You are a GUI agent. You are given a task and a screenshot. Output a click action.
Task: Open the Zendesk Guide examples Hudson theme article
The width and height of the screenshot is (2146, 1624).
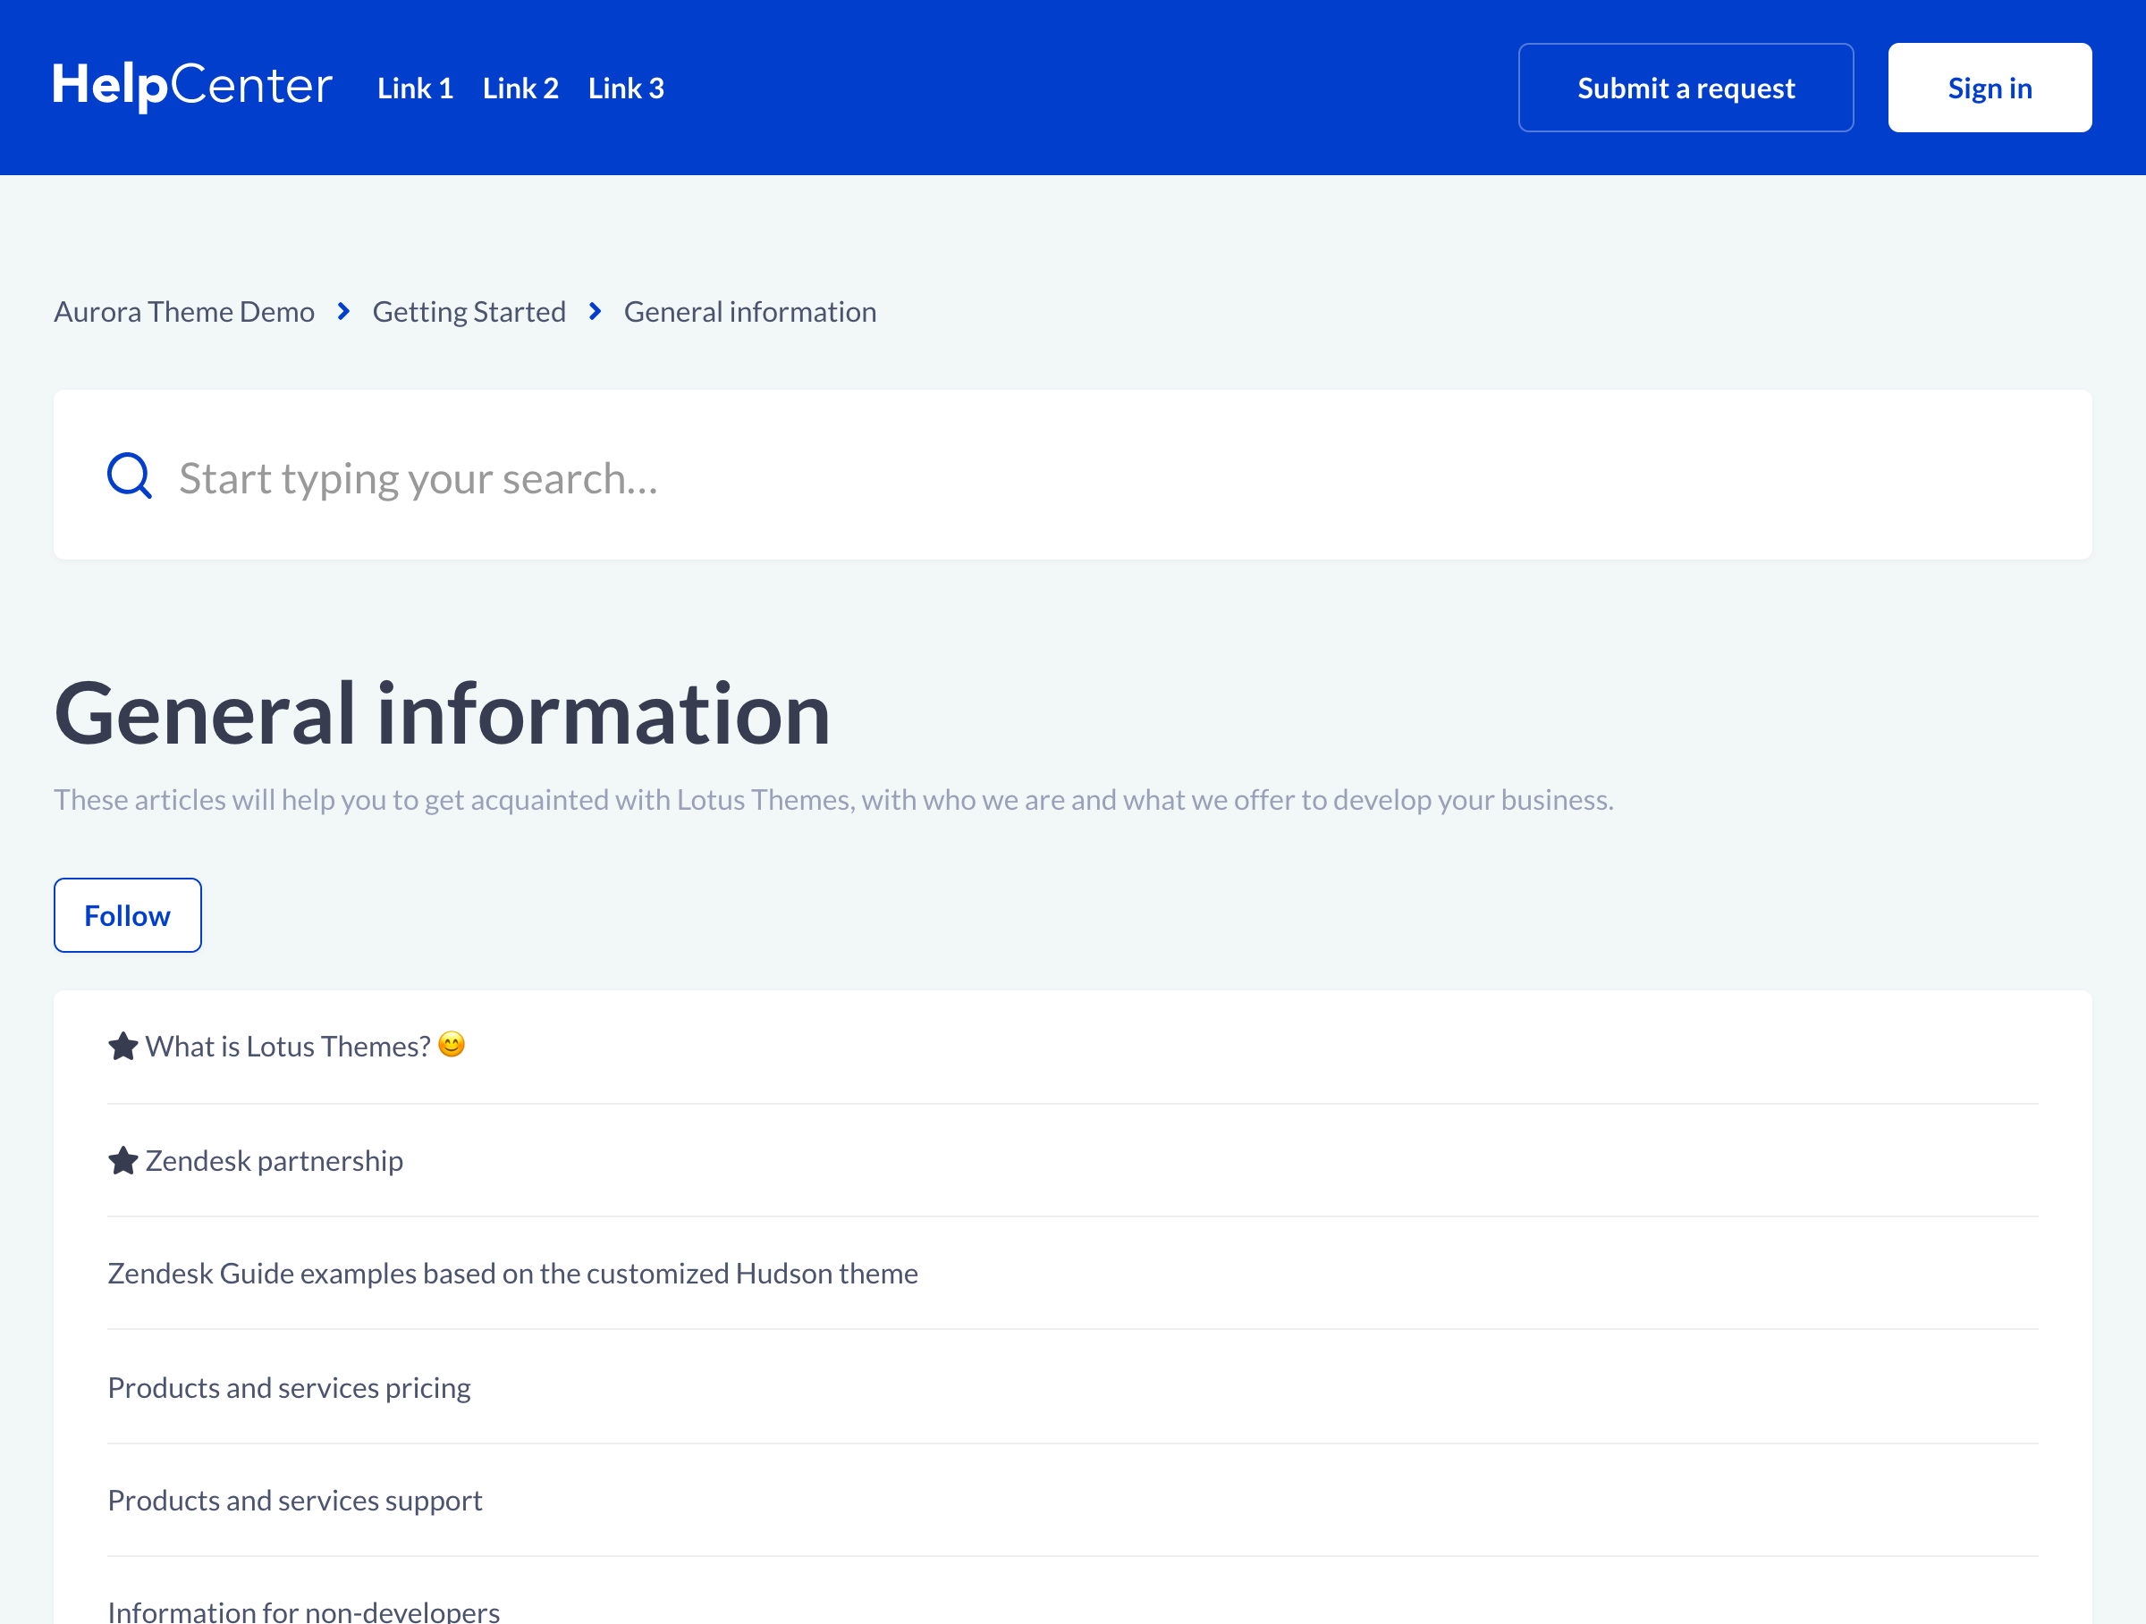[512, 1273]
